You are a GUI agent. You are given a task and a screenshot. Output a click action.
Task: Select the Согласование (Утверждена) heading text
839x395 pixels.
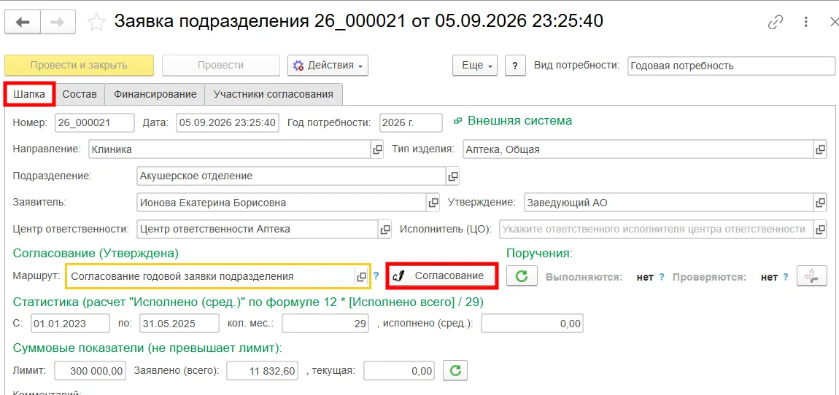pyautogui.click(x=96, y=252)
